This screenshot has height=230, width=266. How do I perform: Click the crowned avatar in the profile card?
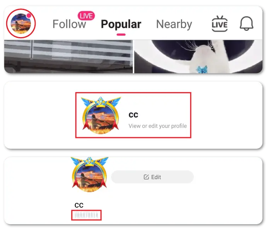pos(101,115)
